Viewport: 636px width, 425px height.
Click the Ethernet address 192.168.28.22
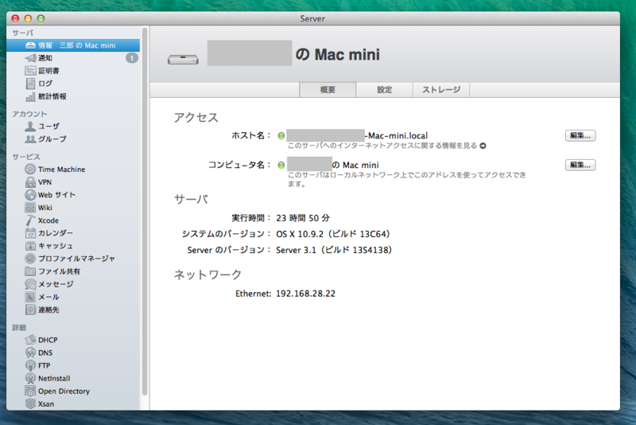pos(305,294)
